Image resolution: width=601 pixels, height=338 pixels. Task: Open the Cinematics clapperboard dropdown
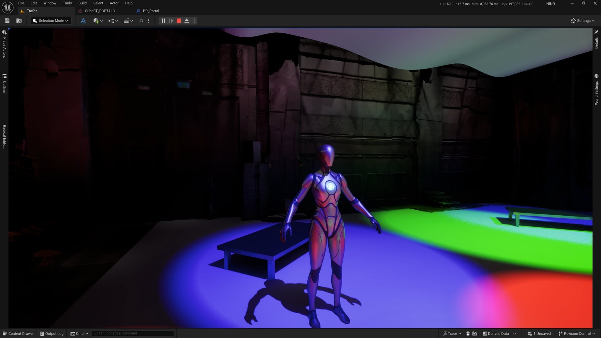click(x=128, y=21)
